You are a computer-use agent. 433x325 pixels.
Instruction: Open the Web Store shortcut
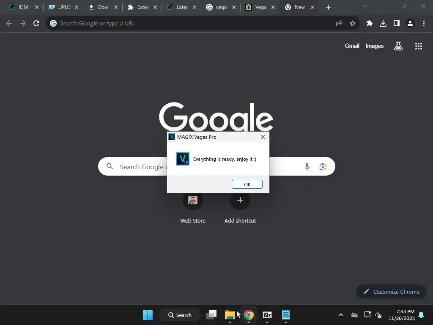193,207
